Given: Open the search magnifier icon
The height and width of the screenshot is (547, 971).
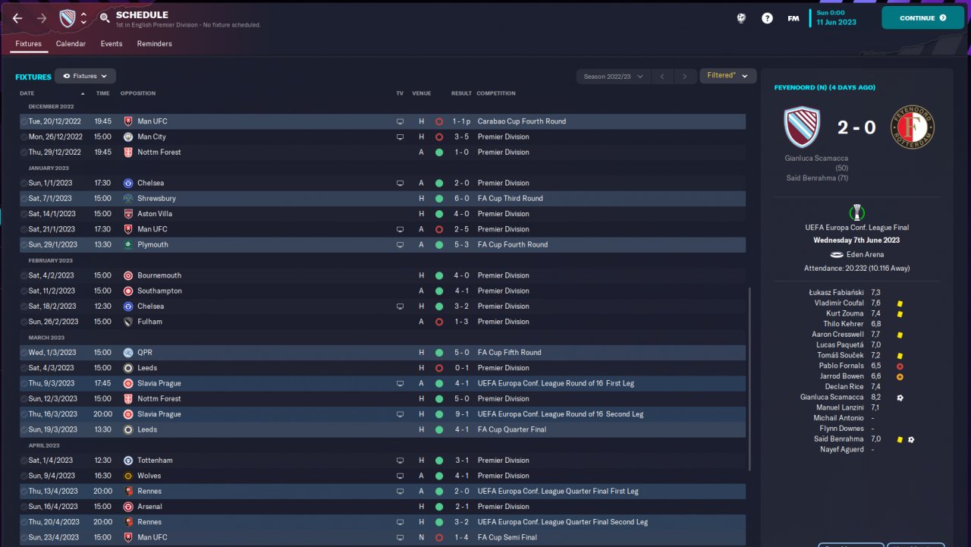Looking at the screenshot, I should [x=105, y=18].
